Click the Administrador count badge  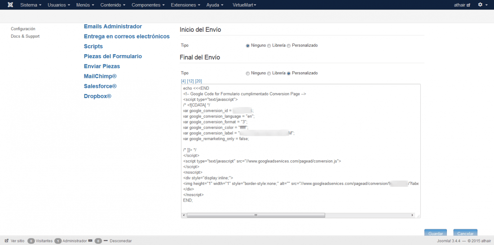58,241
